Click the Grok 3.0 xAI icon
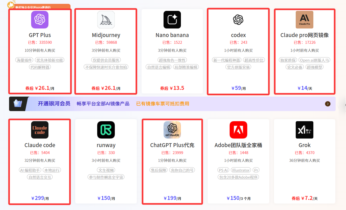 [305, 130]
